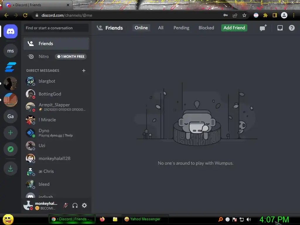The image size is (300, 225).
Task: Open DM with BottingGod
Action: 56,94
